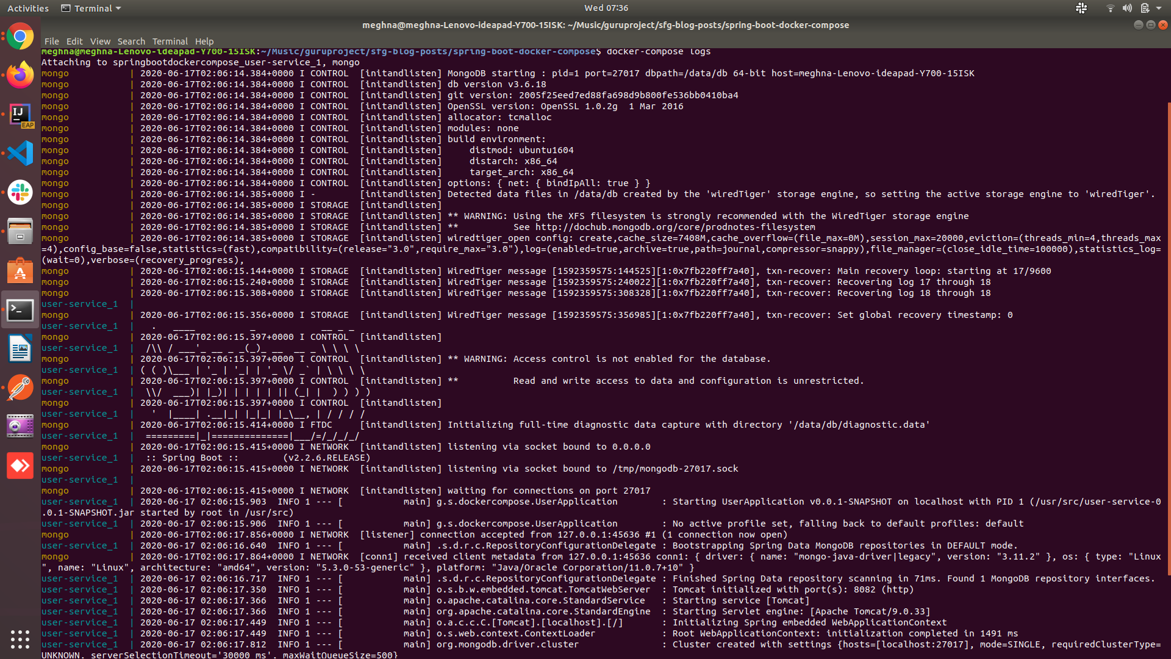Open the Files manager dock icon
The image size is (1171, 659).
(x=20, y=231)
